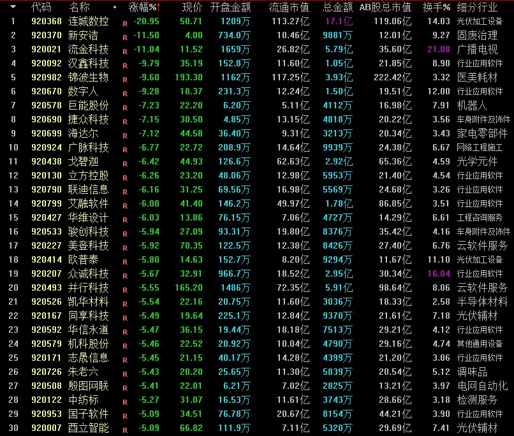Click the R marker for 欧普泰
Image resolution: width=514 pixels, height=436 pixels.
[125, 262]
